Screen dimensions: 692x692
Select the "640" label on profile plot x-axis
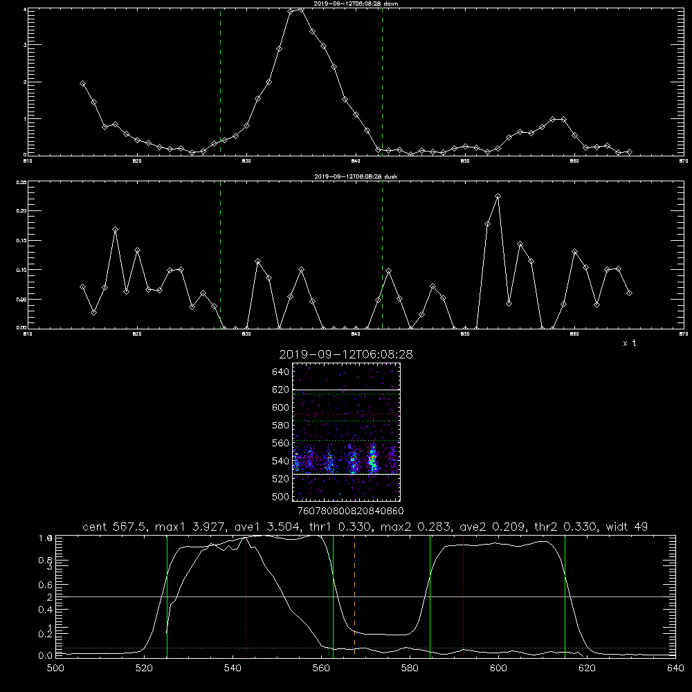click(675, 668)
